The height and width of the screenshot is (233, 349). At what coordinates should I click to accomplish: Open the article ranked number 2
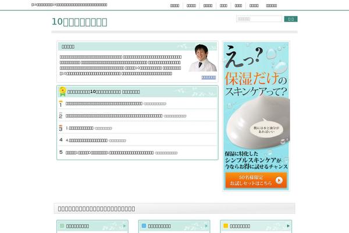click(x=114, y=116)
